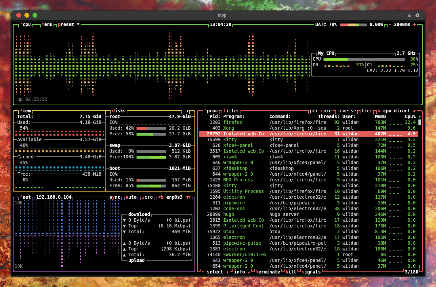The width and height of the screenshot is (436, 287).
Task: Click the left arrow before "cpu direct"
Action: point(379,111)
